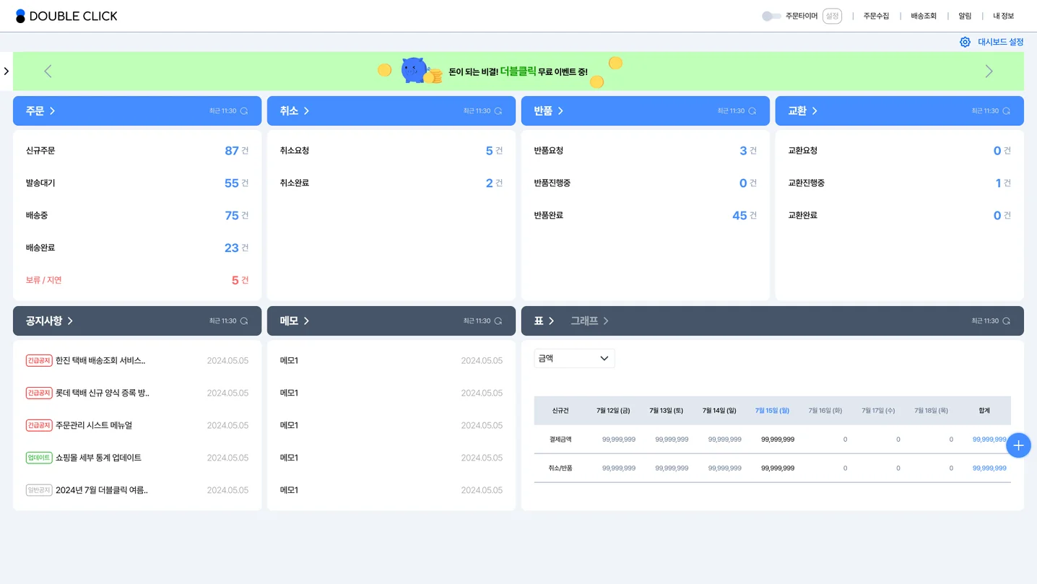Viewport: 1037px width, 584px height.
Task: Show next banner with right arrow
Action: pos(989,71)
